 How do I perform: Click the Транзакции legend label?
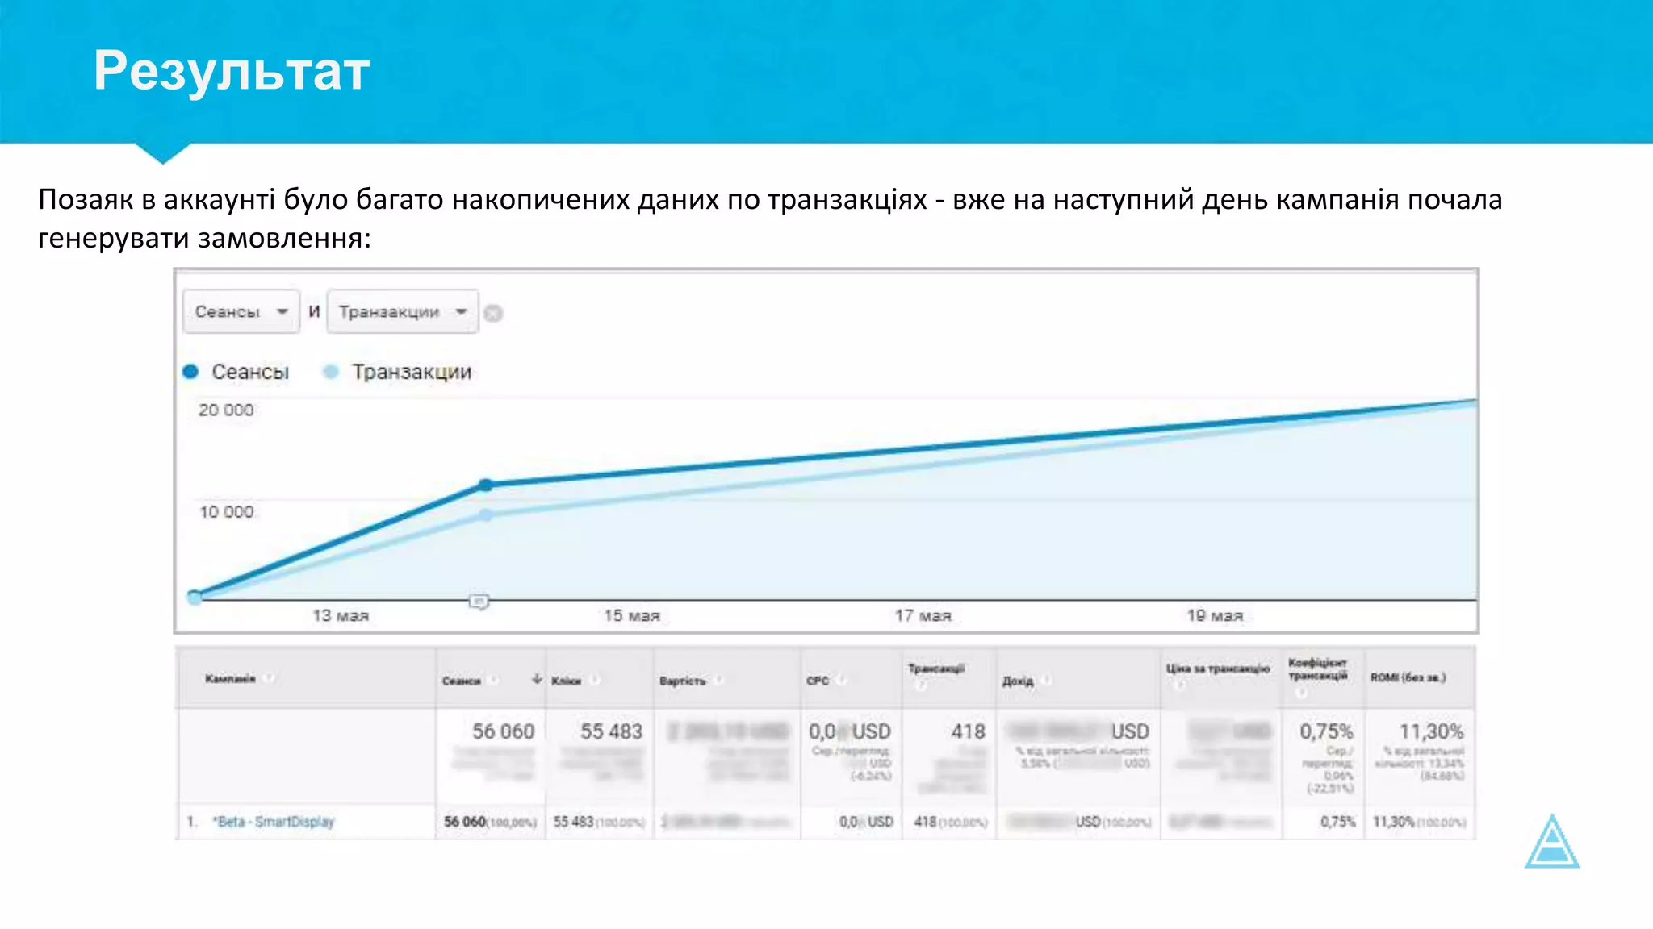(x=412, y=372)
